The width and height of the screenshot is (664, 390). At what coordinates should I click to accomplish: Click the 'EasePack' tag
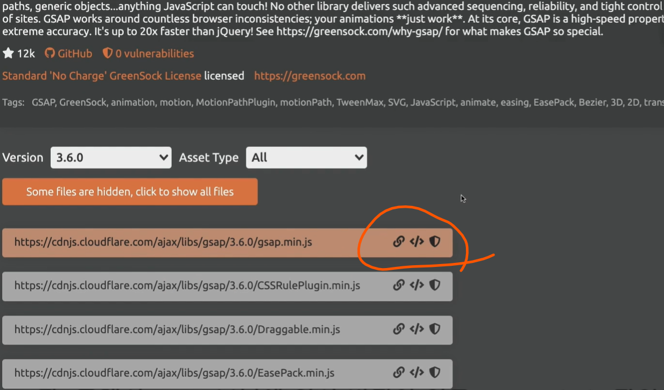(553, 102)
